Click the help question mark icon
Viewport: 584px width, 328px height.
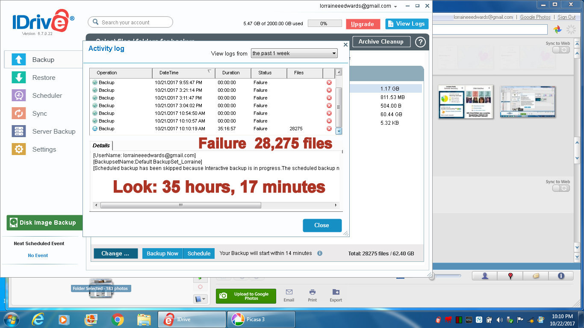(420, 42)
